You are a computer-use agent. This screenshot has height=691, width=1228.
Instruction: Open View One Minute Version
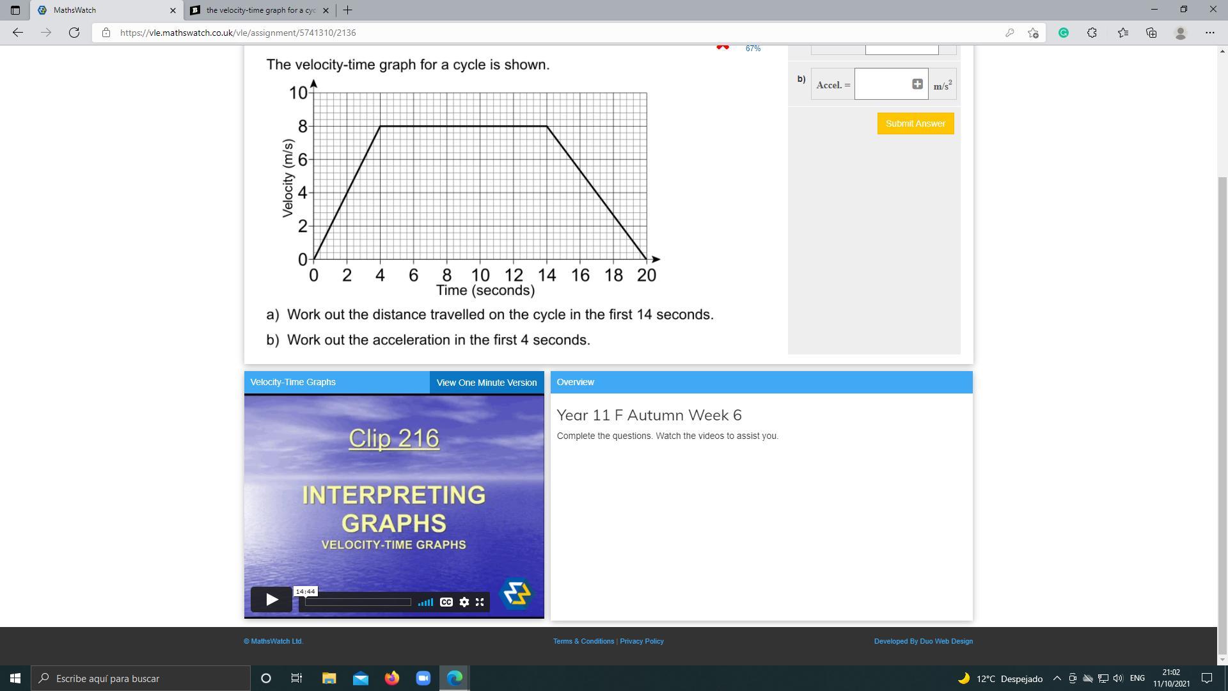pos(486,383)
